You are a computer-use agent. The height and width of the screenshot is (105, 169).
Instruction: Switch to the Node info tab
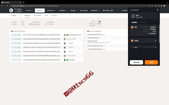(54, 15)
